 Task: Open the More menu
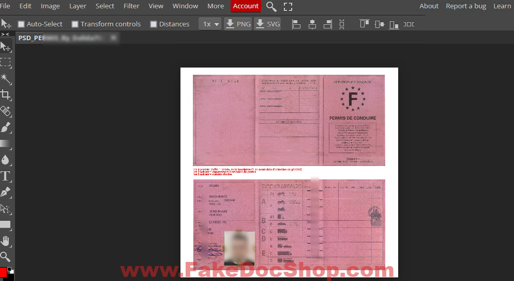pyautogui.click(x=216, y=6)
